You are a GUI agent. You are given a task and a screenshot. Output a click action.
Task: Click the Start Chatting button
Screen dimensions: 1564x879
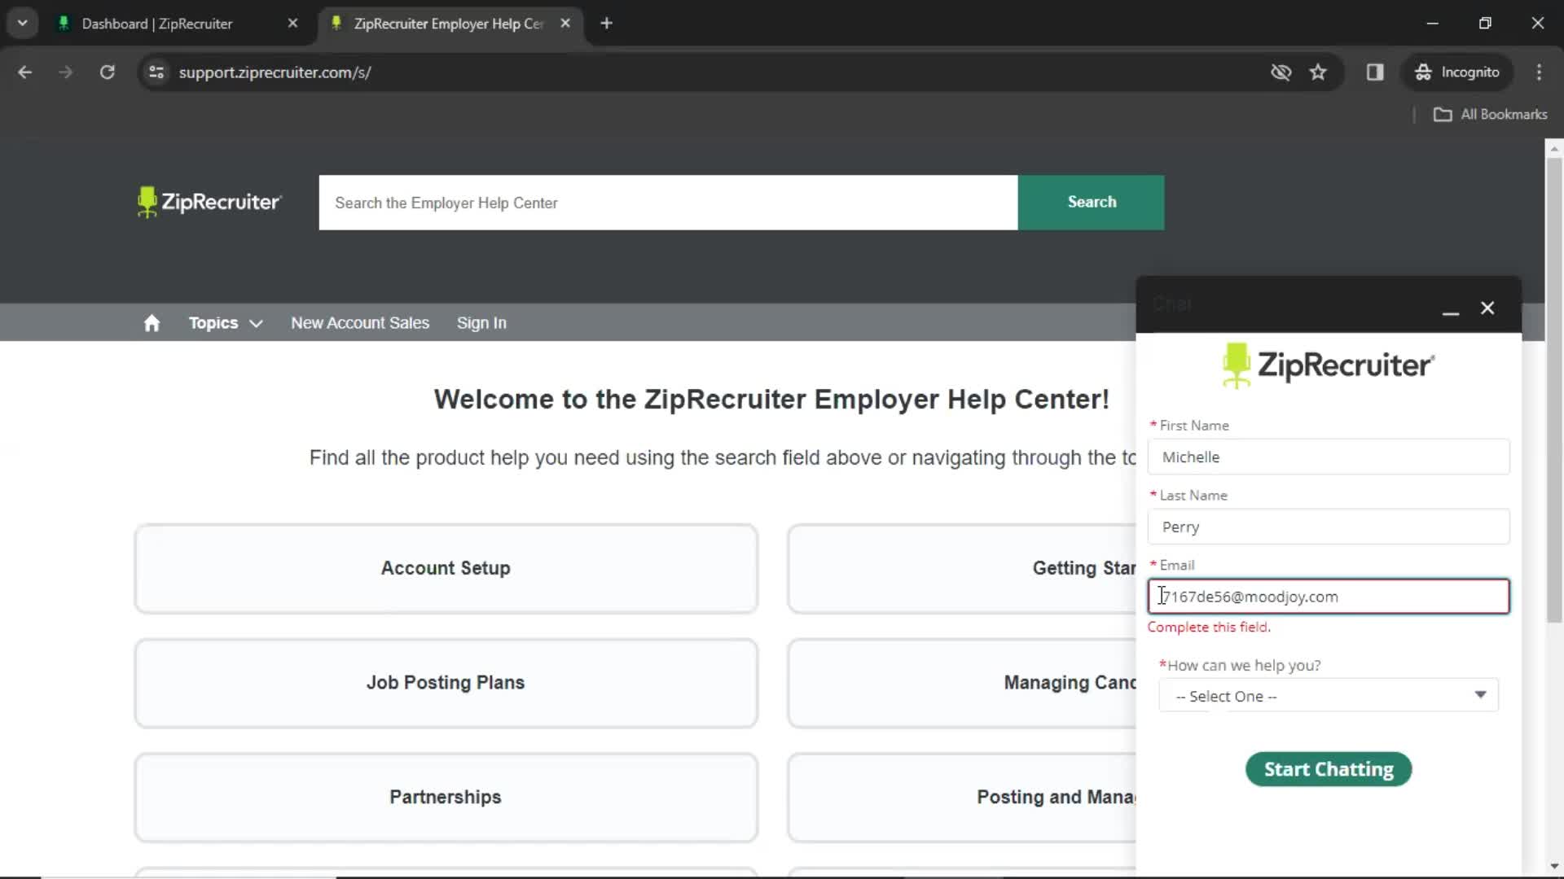click(1328, 769)
